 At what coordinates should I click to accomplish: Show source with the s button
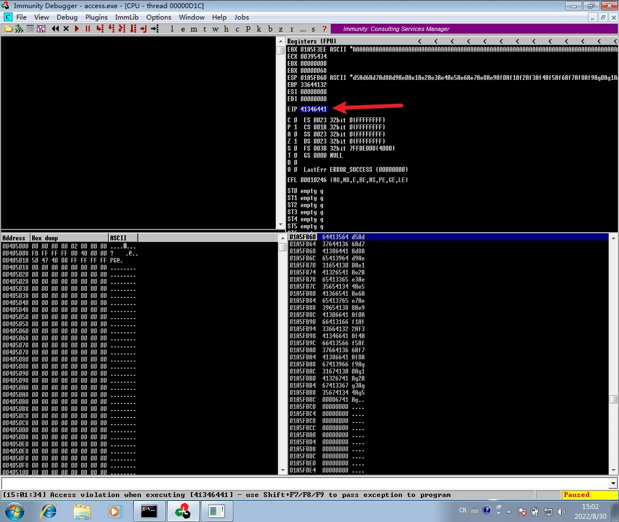click(x=313, y=29)
